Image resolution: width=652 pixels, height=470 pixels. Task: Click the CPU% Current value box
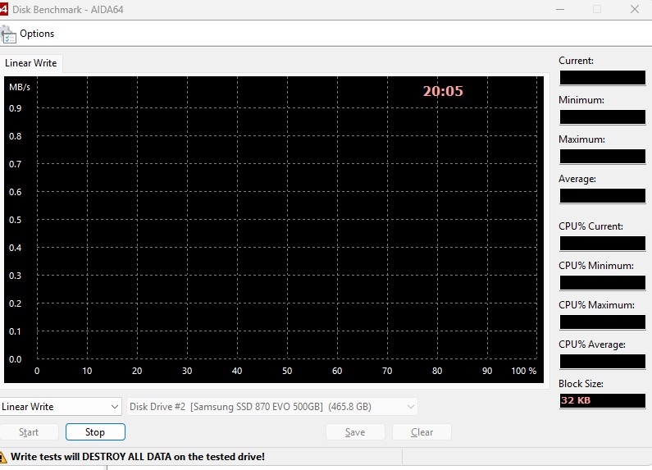[x=603, y=244]
